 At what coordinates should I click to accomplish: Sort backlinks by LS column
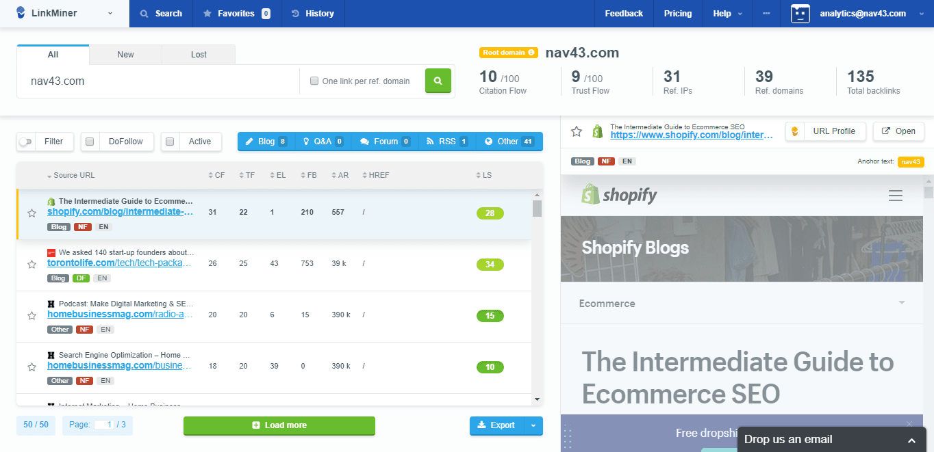[x=483, y=176]
